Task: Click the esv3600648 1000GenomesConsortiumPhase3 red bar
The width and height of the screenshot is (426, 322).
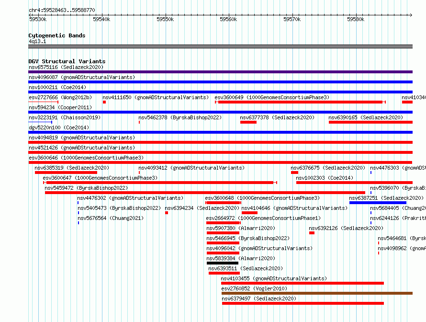Action: pyautogui.click(x=224, y=203)
